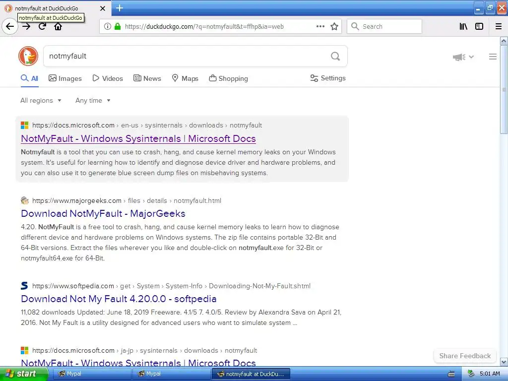Open the Library icon in toolbar

(x=464, y=27)
